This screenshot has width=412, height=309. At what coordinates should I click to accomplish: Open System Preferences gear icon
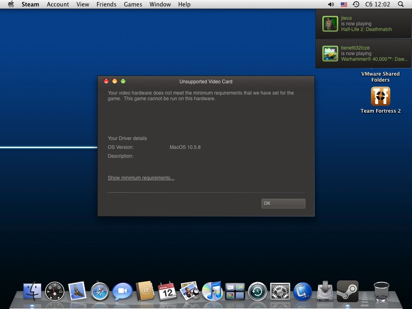(280, 291)
